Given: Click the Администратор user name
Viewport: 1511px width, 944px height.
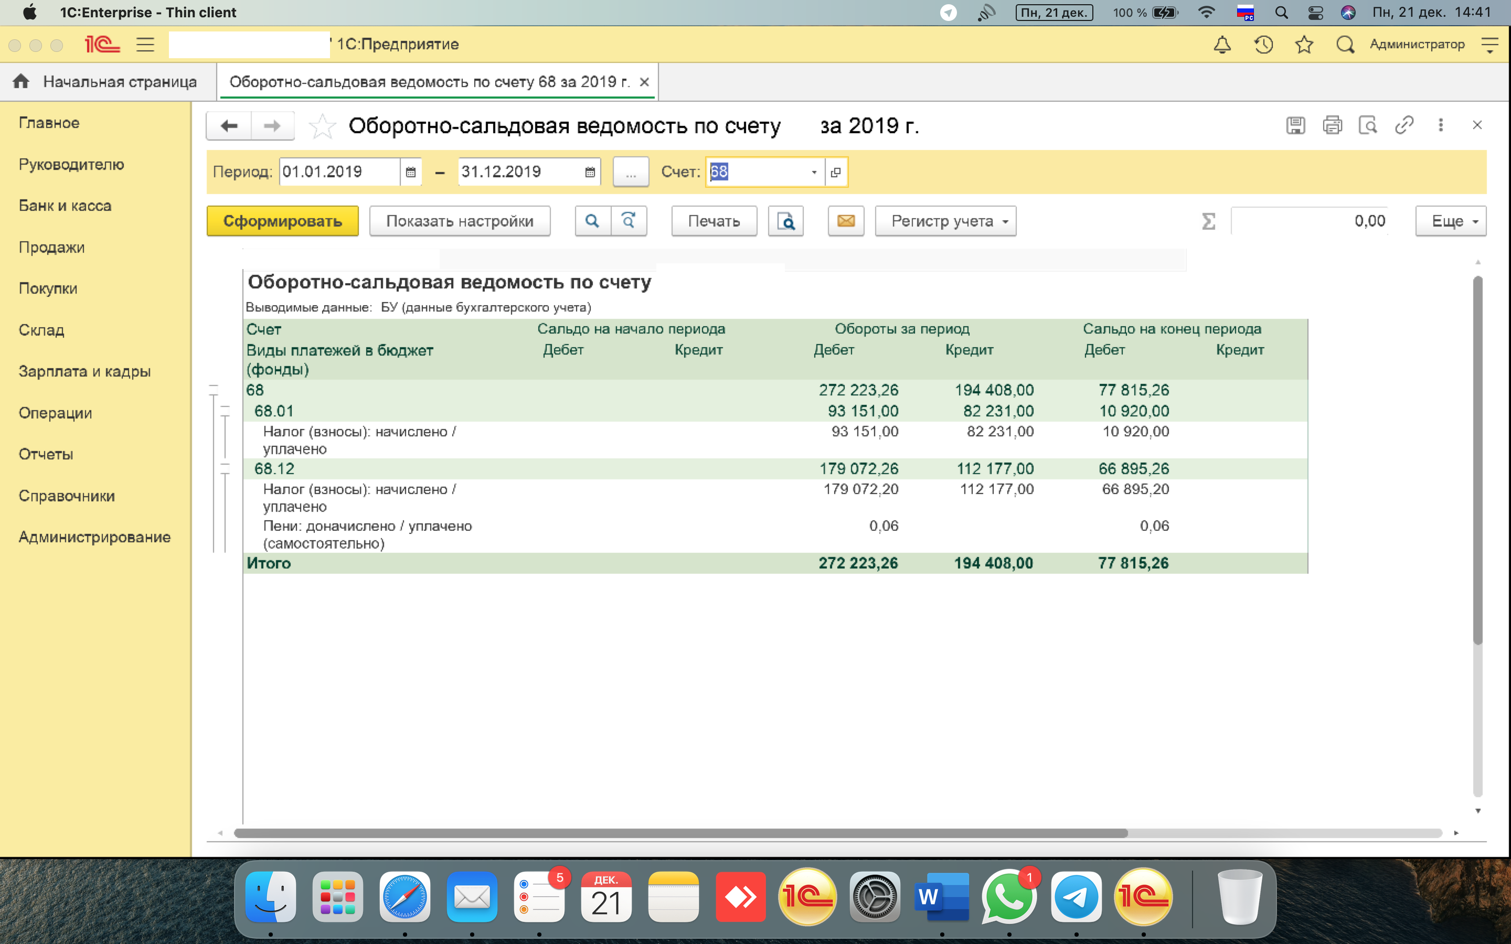Looking at the screenshot, I should [1417, 45].
